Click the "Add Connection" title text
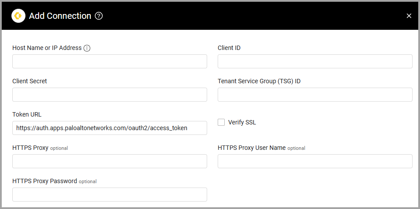Viewport: 420px width, 209px height. pos(60,16)
